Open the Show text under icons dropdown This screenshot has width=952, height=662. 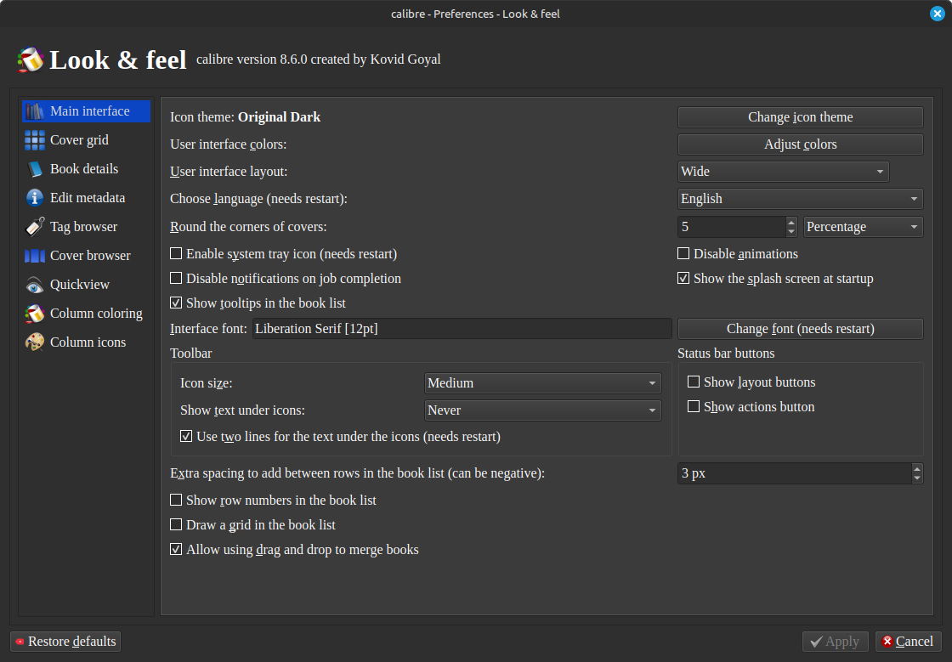point(543,410)
